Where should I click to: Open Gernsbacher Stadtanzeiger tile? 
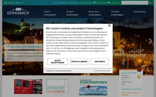93,87
